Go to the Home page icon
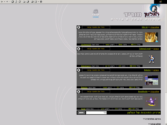The width and height of the screenshot is (167, 125). click(19, 1)
